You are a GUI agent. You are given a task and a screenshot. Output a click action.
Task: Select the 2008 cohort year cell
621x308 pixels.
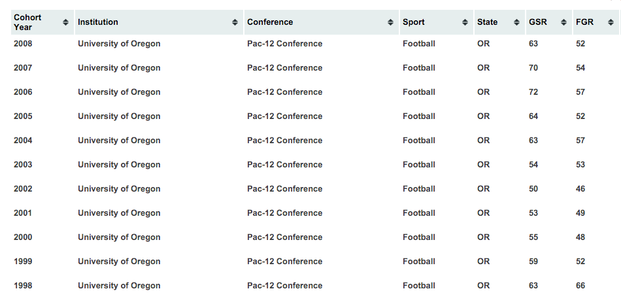[23, 44]
